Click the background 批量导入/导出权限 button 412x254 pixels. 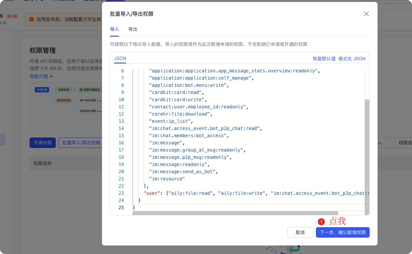81,143
